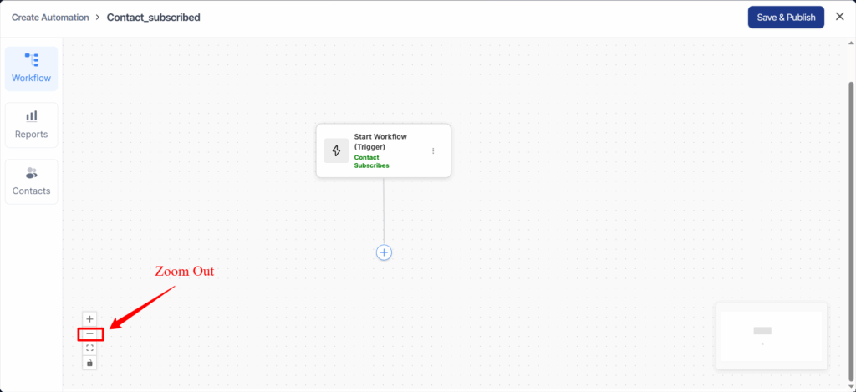Click Save & Publish
The image size is (856, 392).
(785, 18)
